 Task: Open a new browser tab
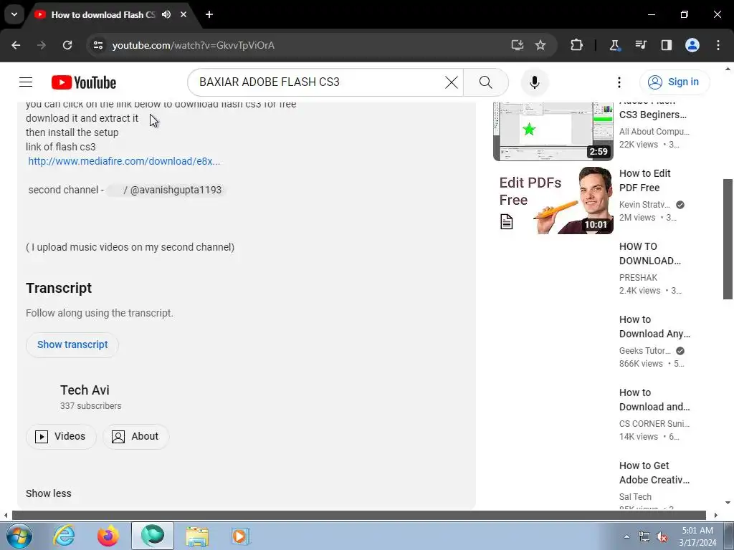(209, 14)
